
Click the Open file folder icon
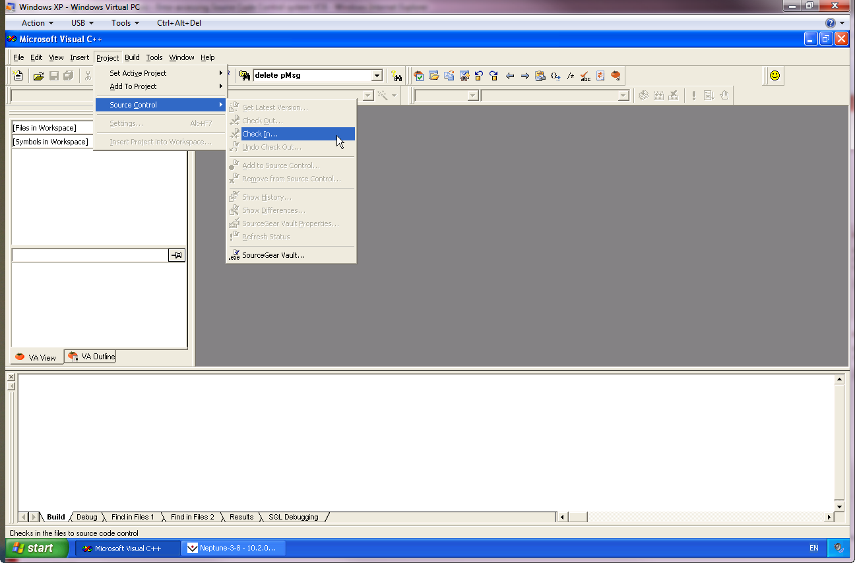39,76
